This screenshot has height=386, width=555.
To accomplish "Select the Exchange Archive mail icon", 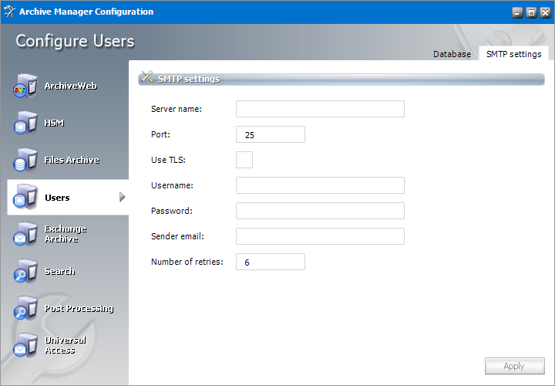I will click(x=25, y=234).
